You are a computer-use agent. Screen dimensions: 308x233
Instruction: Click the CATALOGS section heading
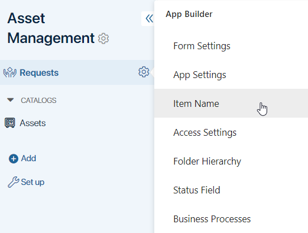click(x=39, y=101)
